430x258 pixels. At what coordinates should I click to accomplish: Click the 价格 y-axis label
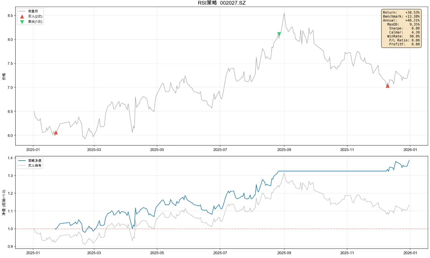[4, 77]
